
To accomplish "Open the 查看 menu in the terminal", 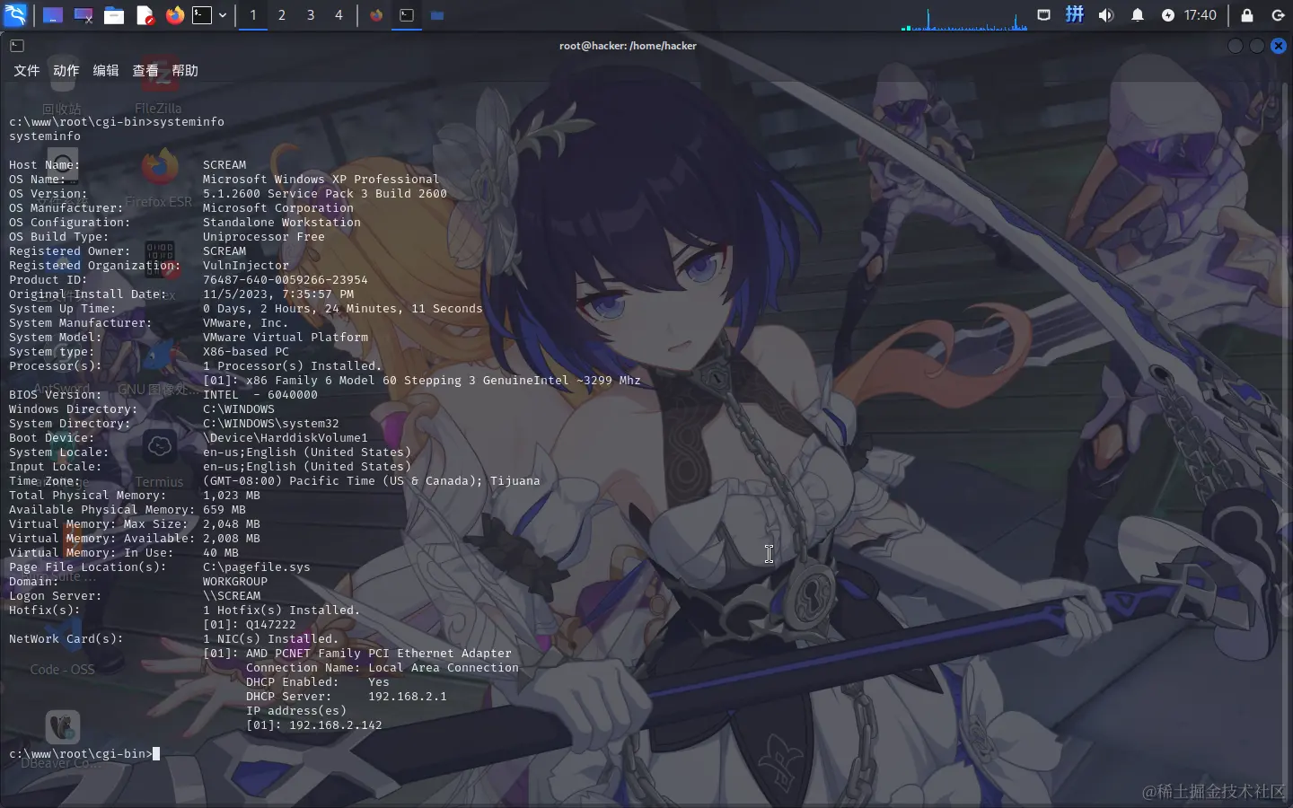I will tap(145, 71).
